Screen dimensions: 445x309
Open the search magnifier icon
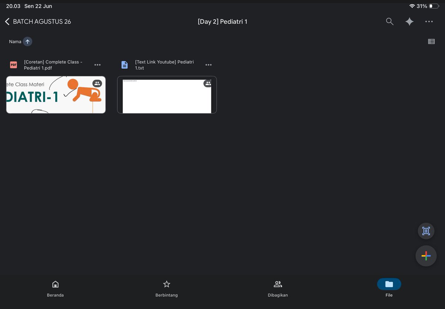pyautogui.click(x=389, y=21)
